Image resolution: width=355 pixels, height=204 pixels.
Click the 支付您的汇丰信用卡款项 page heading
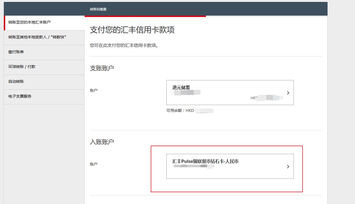click(x=132, y=30)
